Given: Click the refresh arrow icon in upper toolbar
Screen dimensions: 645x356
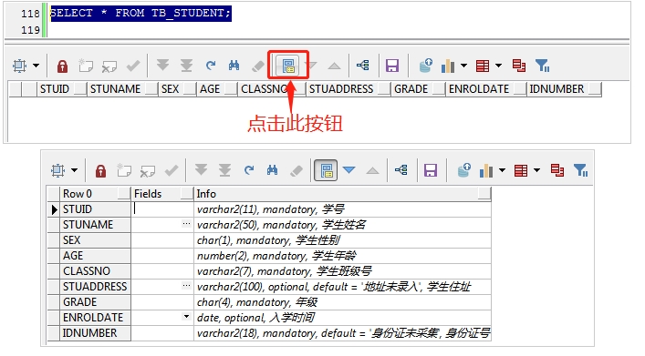Looking at the screenshot, I should pyautogui.click(x=211, y=66).
